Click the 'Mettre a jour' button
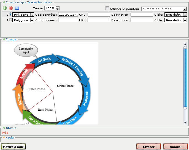The image size is (189, 150). pos(13,147)
